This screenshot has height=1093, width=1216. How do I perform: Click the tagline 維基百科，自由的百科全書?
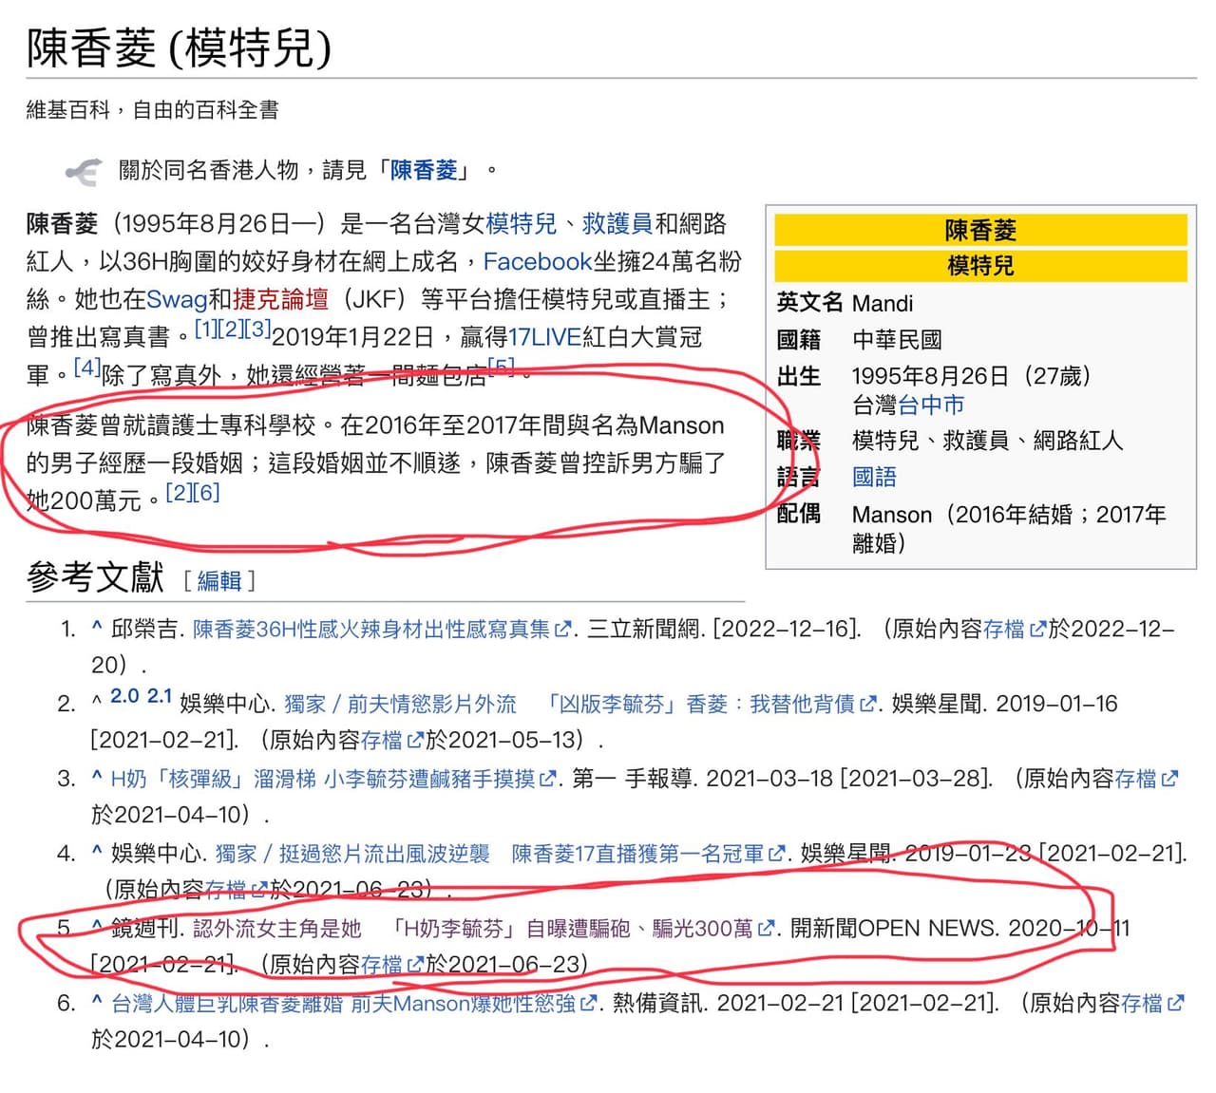click(152, 110)
